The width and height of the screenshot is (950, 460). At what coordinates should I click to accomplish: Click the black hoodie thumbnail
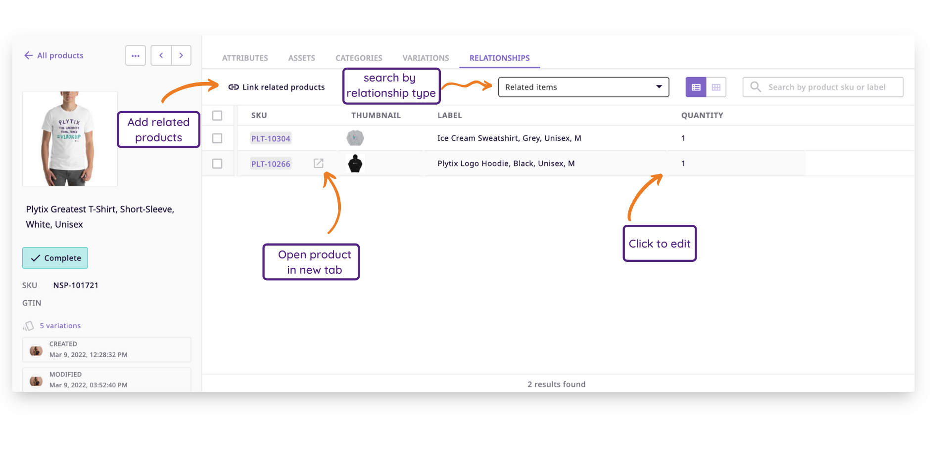355,163
